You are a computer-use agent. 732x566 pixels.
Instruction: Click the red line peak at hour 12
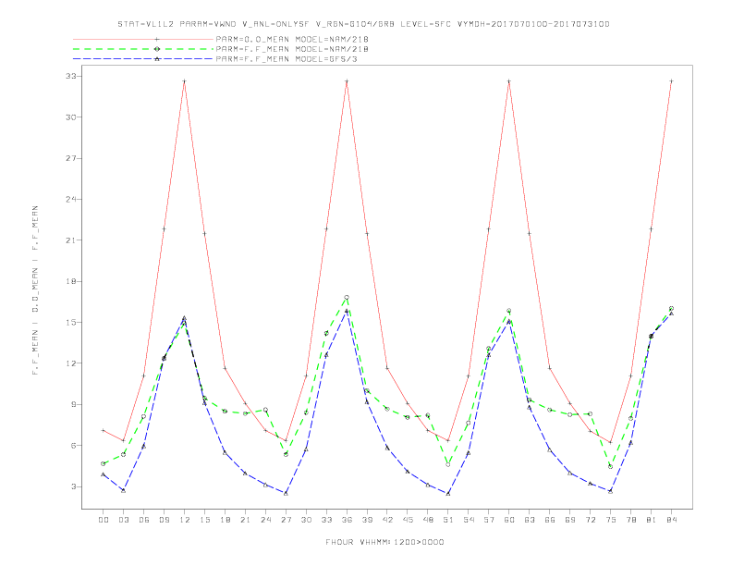click(185, 81)
